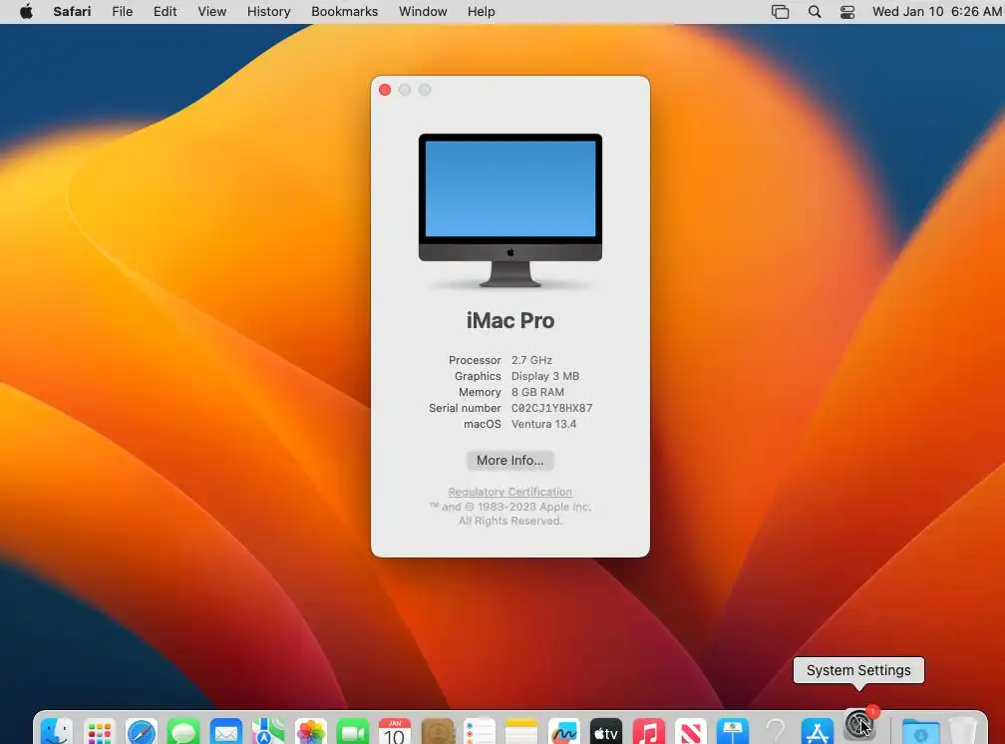Open the Bookmarks menu
This screenshot has width=1005, height=744.
click(x=344, y=12)
